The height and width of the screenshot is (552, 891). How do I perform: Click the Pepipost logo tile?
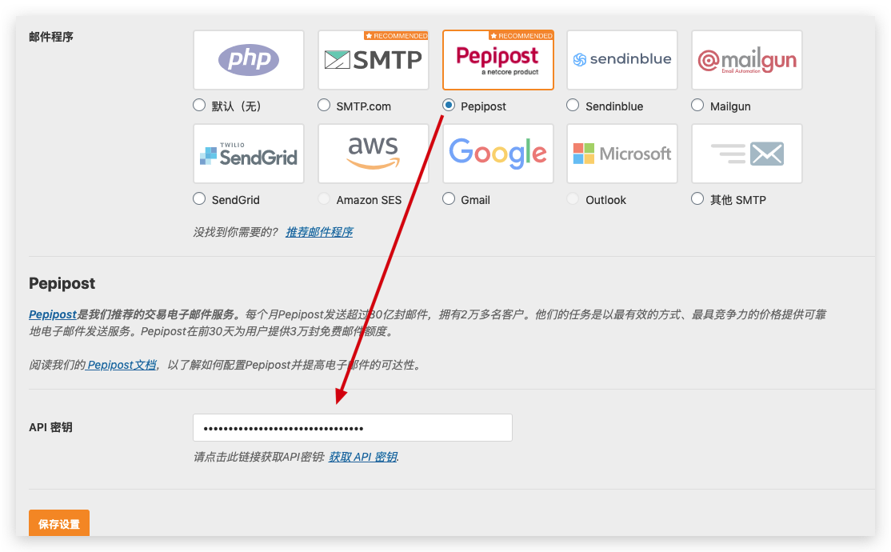(x=497, y=60)
